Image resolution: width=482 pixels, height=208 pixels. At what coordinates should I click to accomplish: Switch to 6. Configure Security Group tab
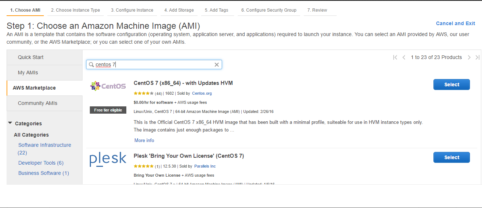click(269, 10)
